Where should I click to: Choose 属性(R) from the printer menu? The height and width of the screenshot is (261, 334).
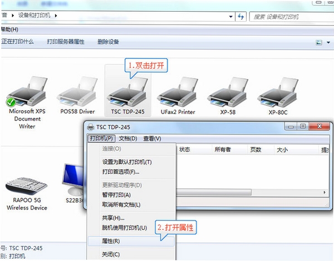[131, 241]
